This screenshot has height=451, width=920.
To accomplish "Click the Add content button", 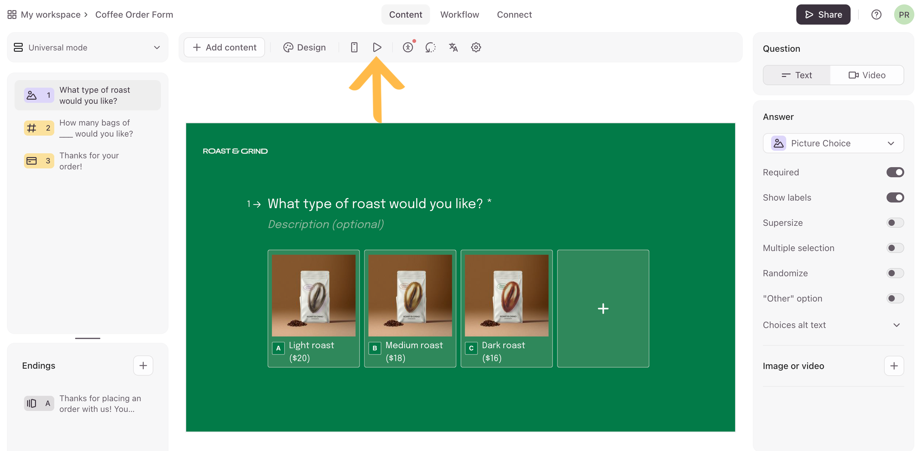I will pos(224,48).
